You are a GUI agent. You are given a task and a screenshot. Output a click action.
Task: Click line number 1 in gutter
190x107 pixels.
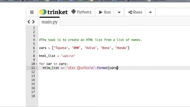point(34,28)
